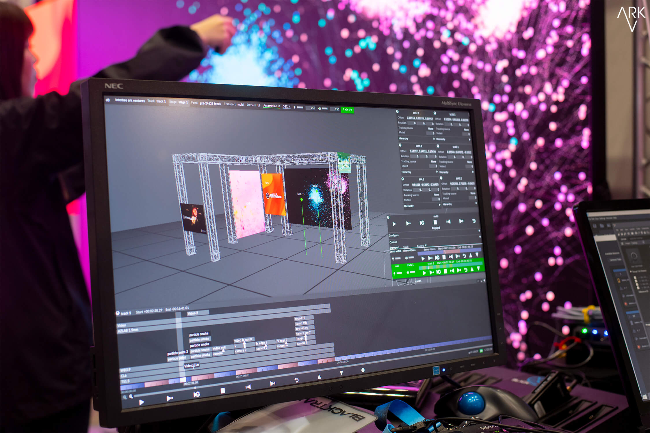The image size is (650, 433).
Task: Click the OSC indicator in top bar
Action: [x=286, y=107]
